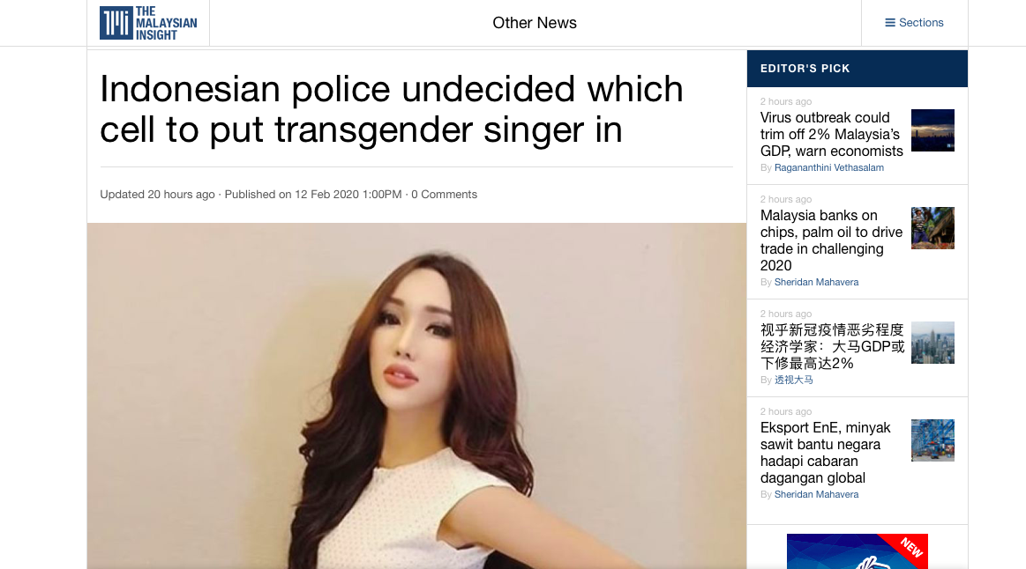Click the blue banner with NEW ribbon
The width and height of the screenshot is (1026, 569).
click(857, 551)
